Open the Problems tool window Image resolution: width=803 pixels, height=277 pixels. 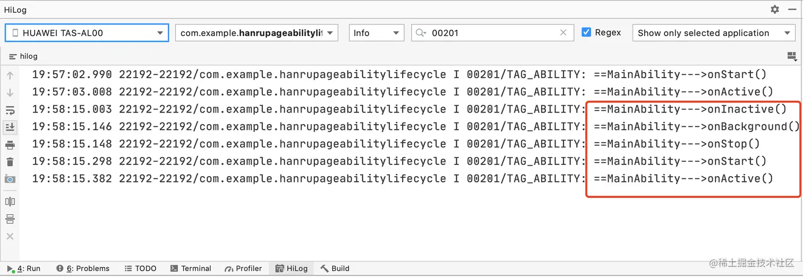(x=82, y=269)
